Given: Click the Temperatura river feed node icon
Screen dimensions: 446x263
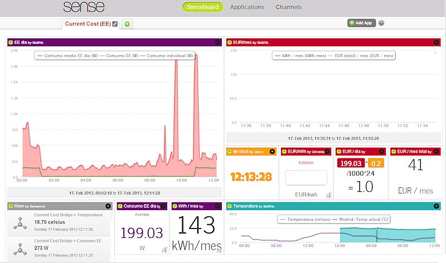Looking at the screenshot, I should click(x=20, y=224).
